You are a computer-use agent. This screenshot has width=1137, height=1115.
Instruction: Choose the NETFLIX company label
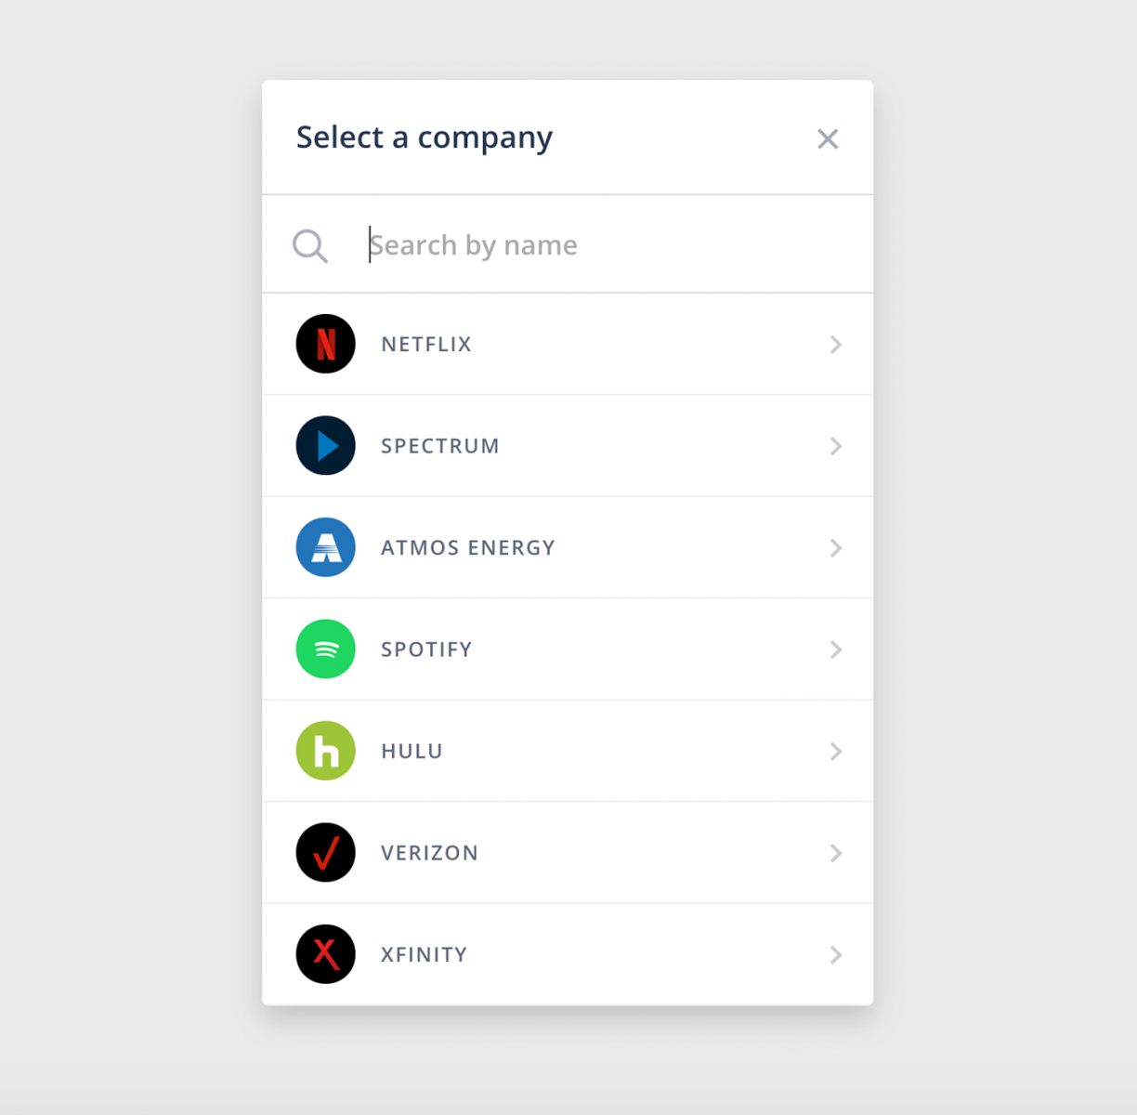tap(426, 345)
